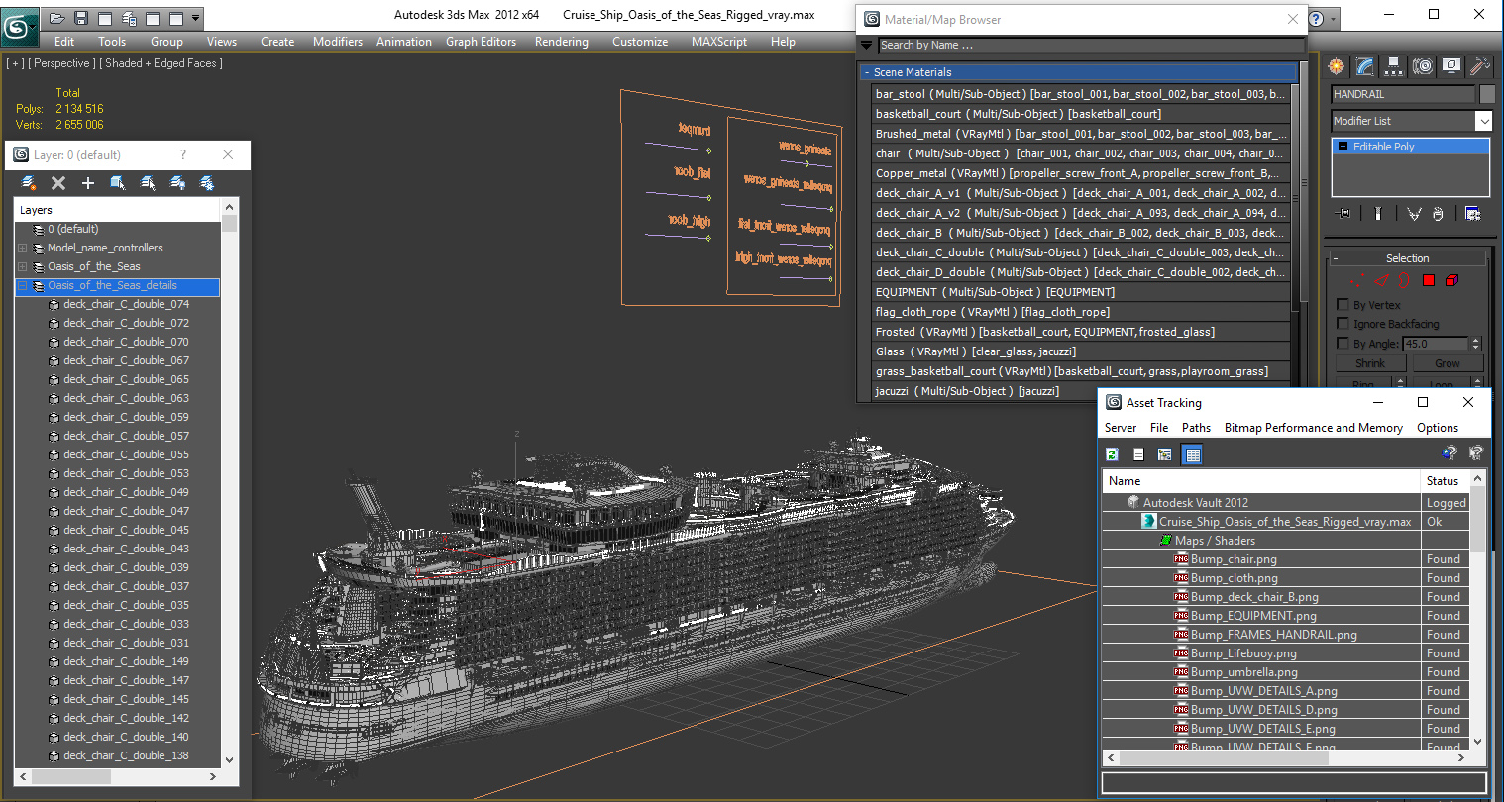Image resolution: width=1504 pixels, height=802 pixels.
Task: Open the Display command panel tab
Action: click(x=1451, y=66)
